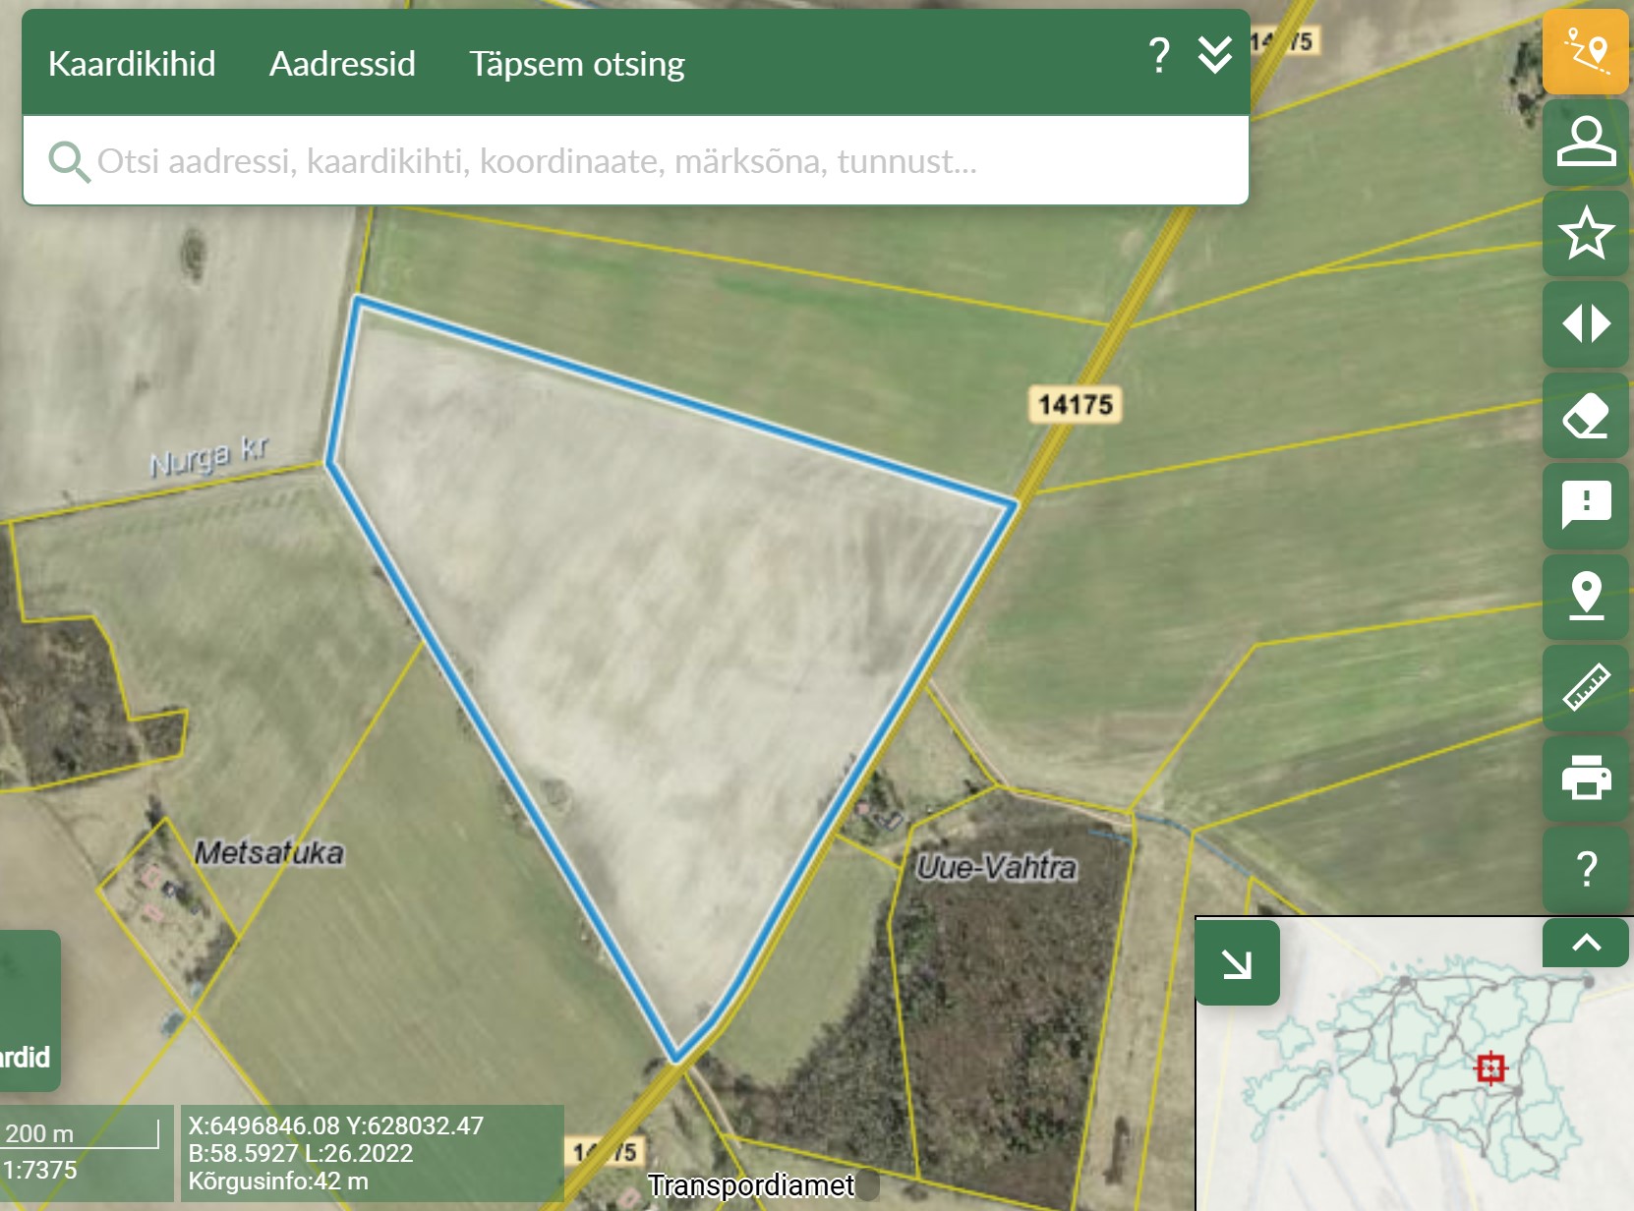Open favorites with the star icon
The image size is (1634, 1211).
(x=1585, y=233)
